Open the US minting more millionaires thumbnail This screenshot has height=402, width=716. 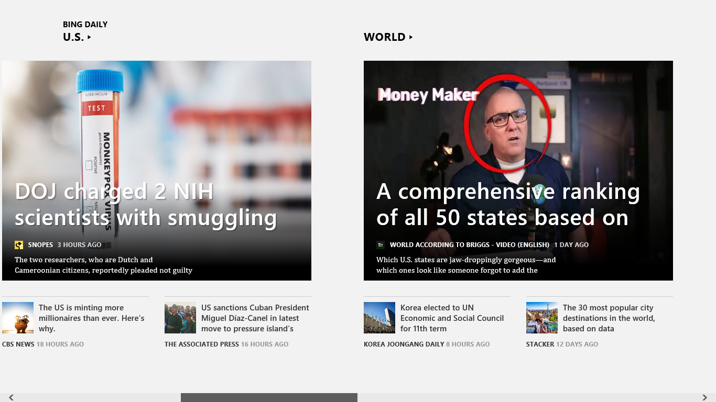18,318
